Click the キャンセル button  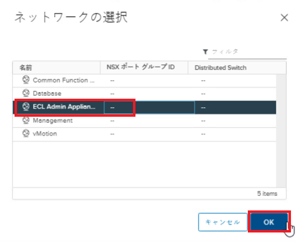[223, 222]
